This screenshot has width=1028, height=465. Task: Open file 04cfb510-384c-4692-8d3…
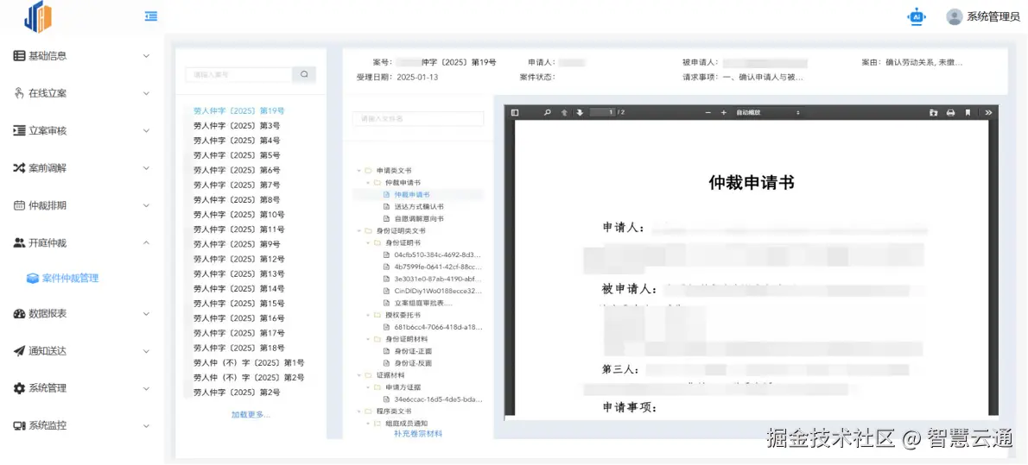pos(438,254)
